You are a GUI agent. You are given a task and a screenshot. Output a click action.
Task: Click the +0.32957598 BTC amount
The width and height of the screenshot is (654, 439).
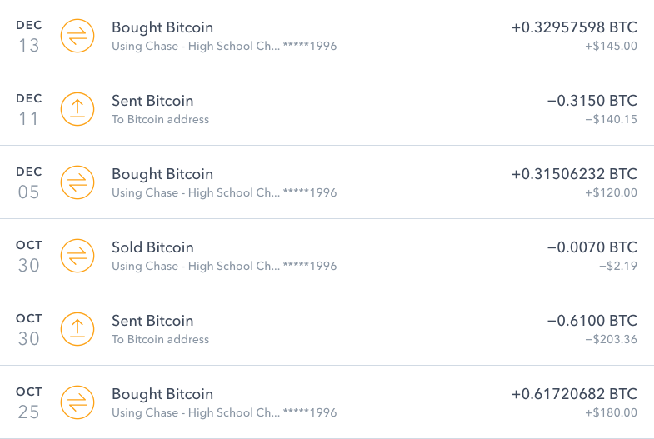[574, 27]
